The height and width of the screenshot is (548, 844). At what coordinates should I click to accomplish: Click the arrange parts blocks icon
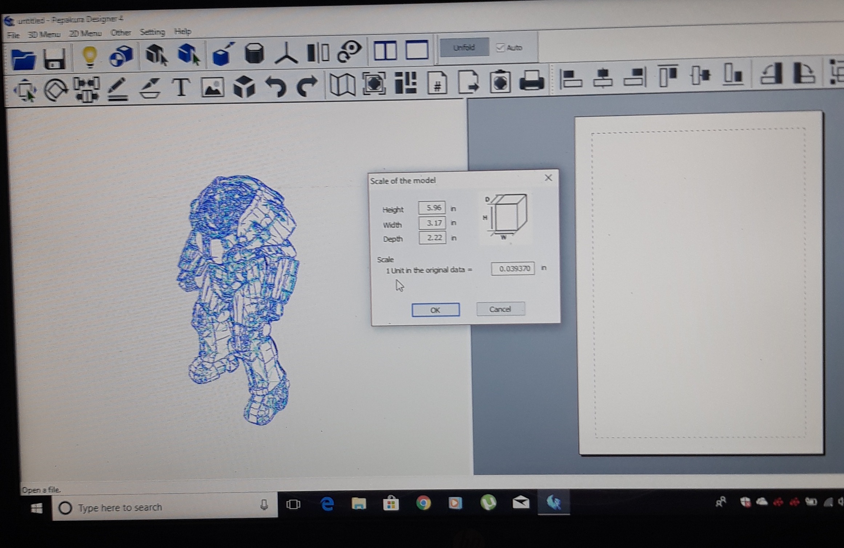tap(406, 83)
